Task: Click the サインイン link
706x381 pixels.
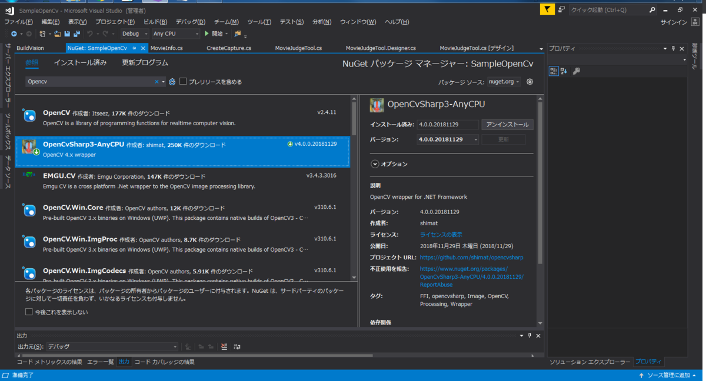Action: click(x=674, y=22)
